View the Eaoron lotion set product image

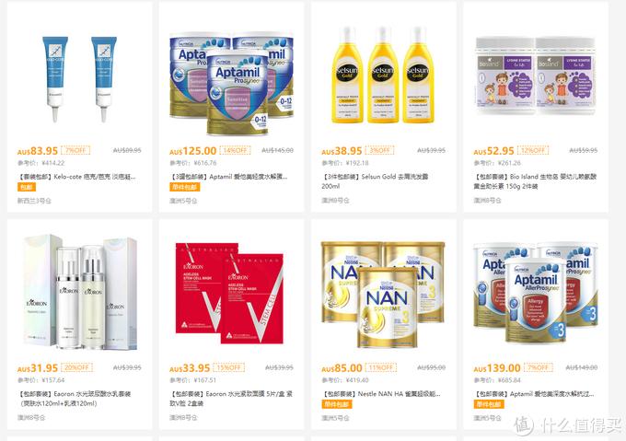80,292
